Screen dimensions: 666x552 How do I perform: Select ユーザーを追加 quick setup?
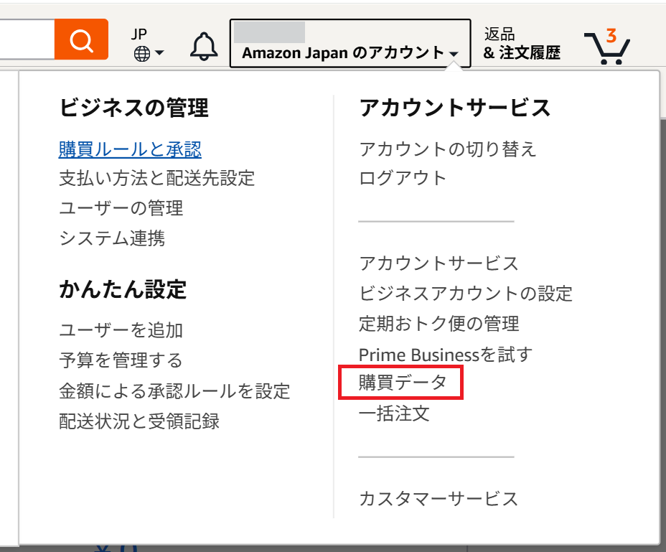click(x=121, y=330)
